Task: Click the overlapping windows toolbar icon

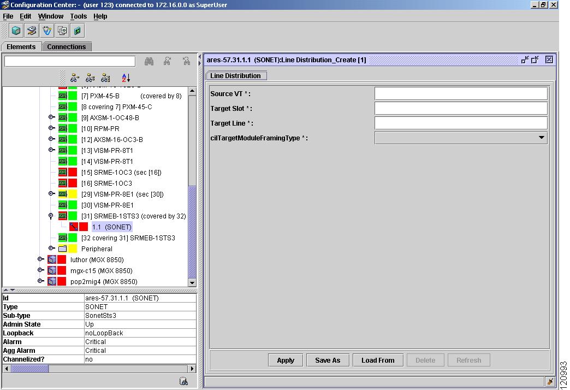Action: pyautogui.click(x=62, y=31)
